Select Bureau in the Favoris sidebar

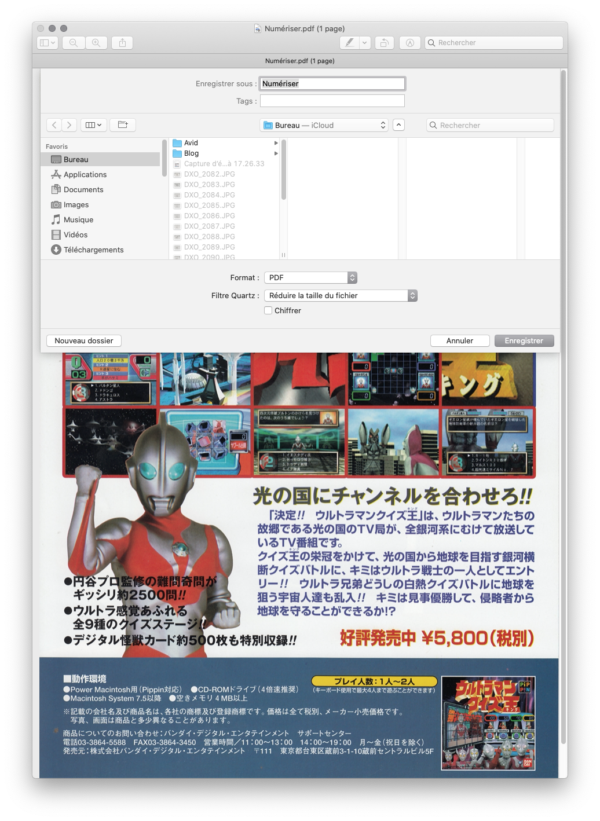[101, 159]
